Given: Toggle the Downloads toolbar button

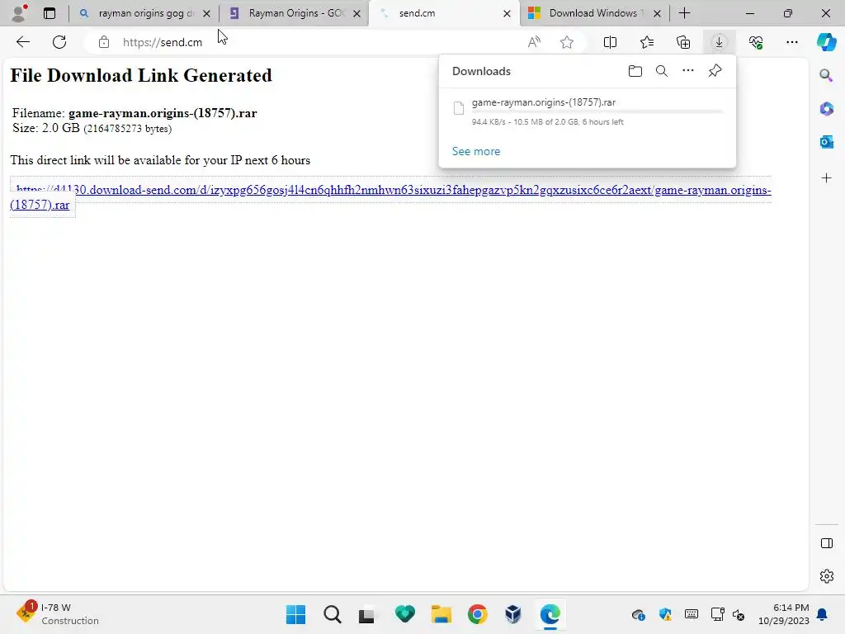Looking at the screenshot, I should pos(719,42).
